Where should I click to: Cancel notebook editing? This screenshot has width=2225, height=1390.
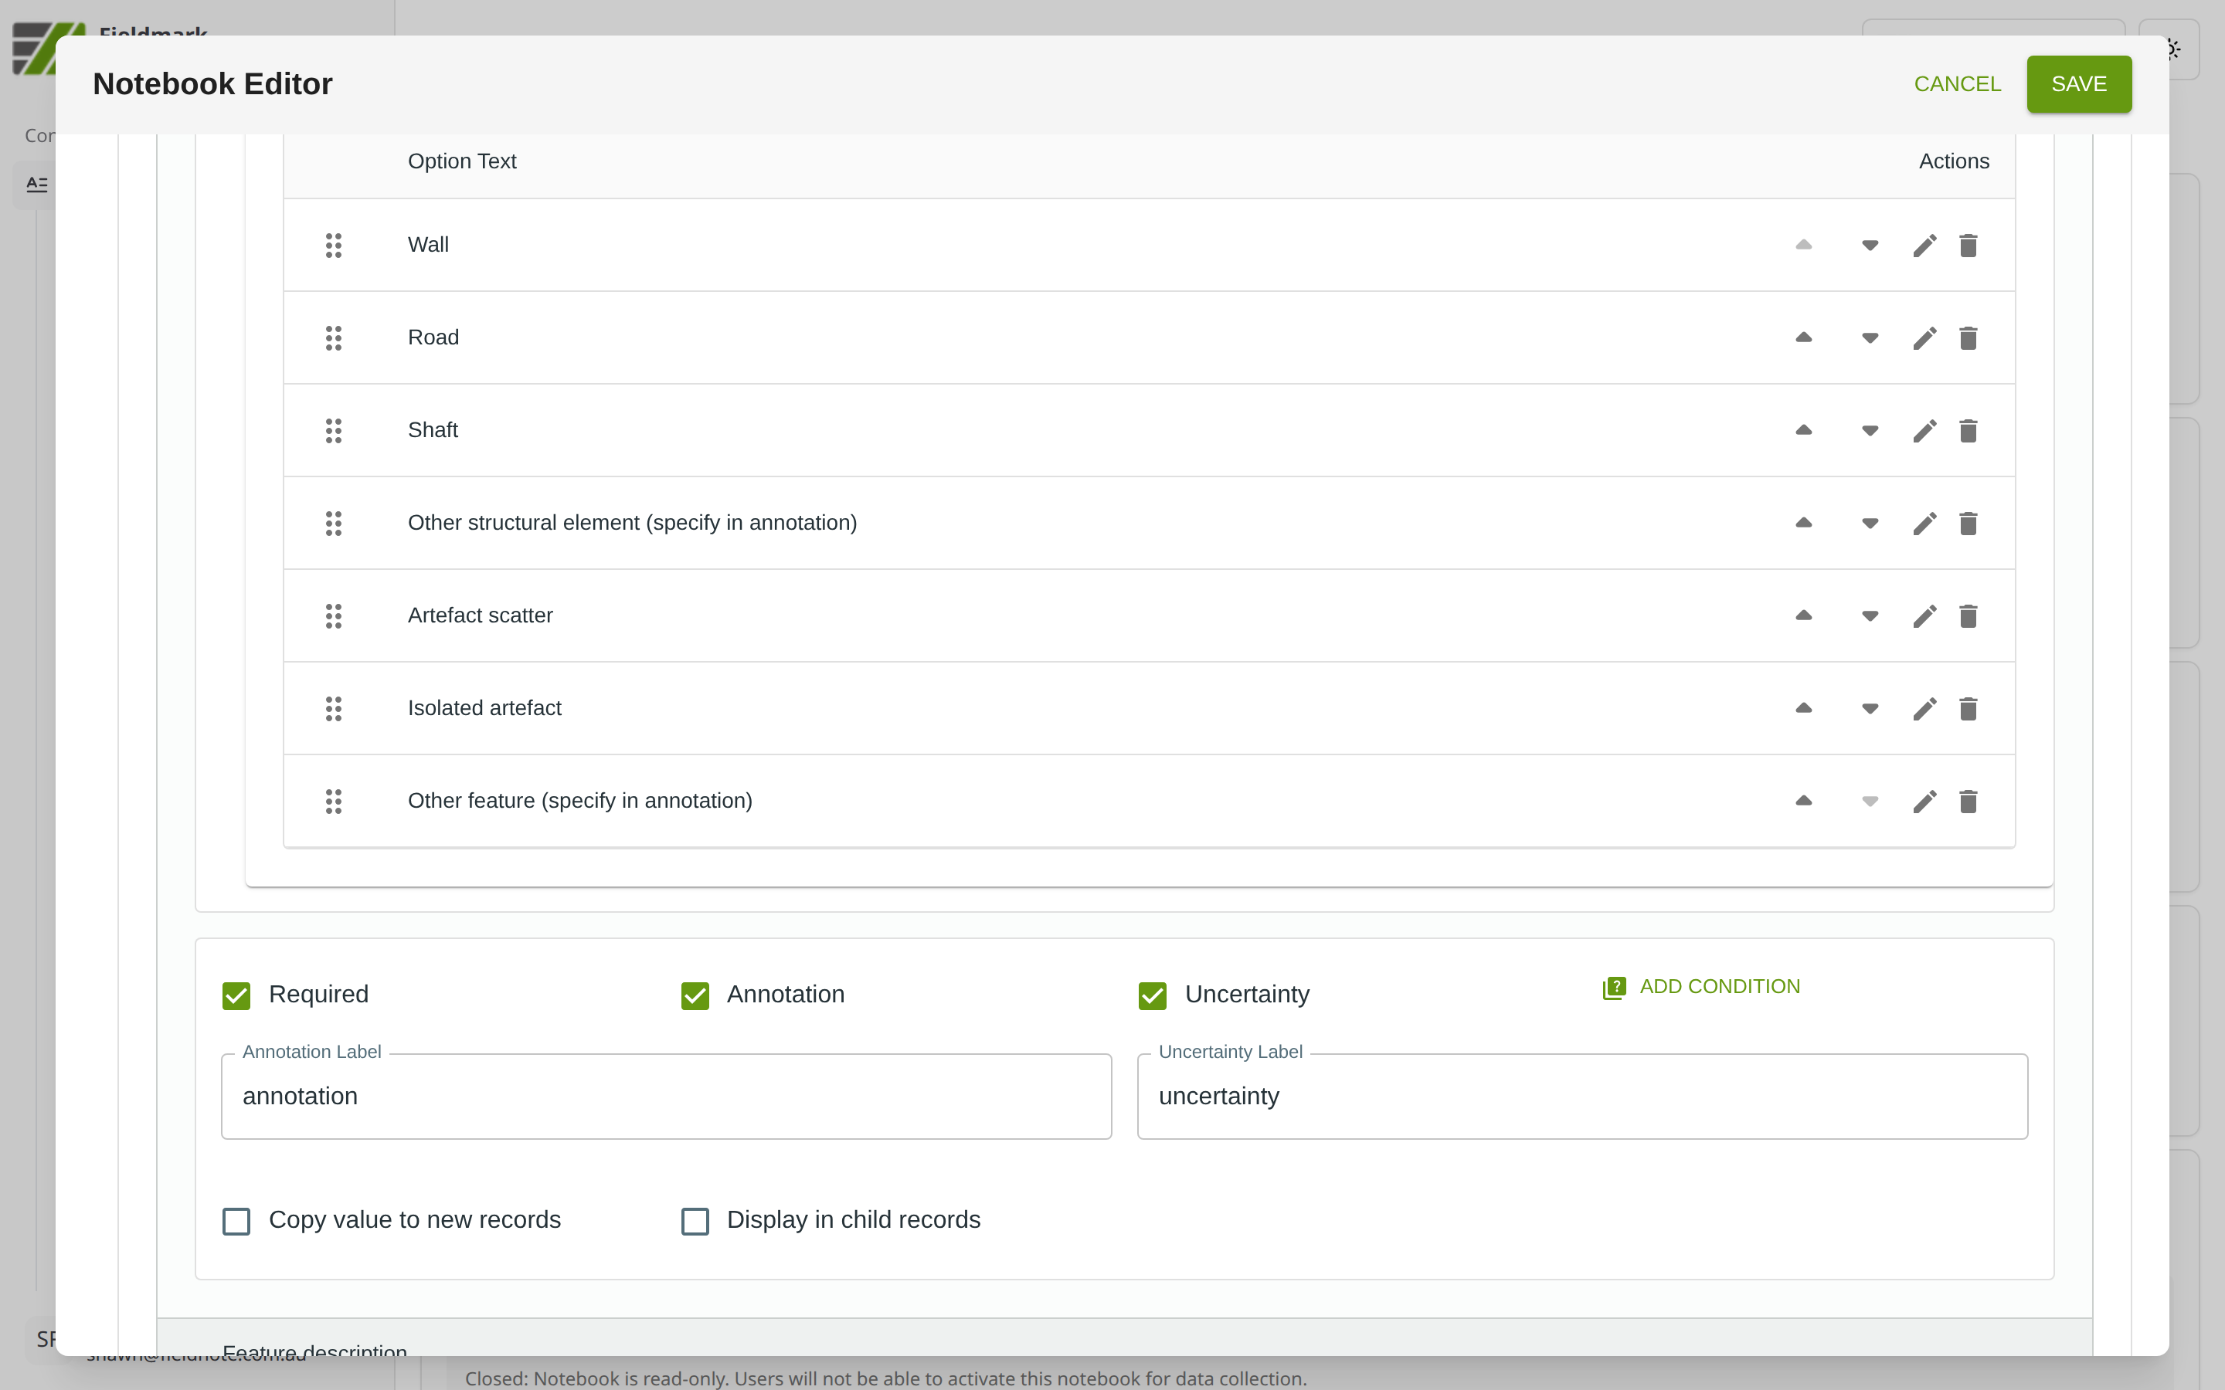1956,83
